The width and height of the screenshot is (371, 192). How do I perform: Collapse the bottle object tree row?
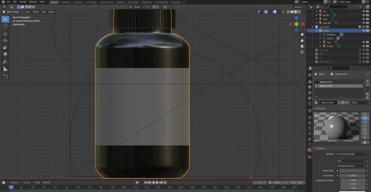click(316, 31)
